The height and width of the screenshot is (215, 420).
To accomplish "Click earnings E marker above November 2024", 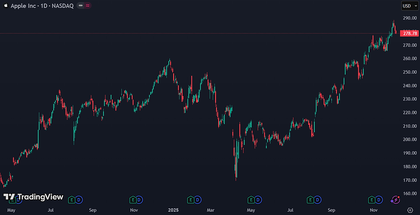I will pos(133,200).
